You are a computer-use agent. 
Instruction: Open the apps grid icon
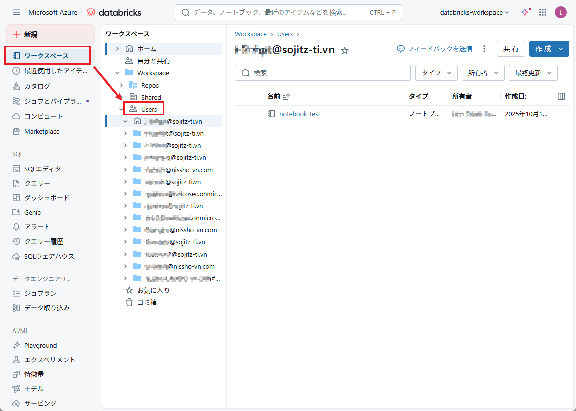(x=543, y=12)
